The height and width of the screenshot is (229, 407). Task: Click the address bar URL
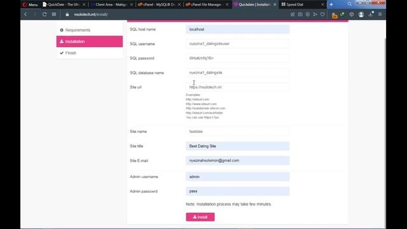(91, 15)
